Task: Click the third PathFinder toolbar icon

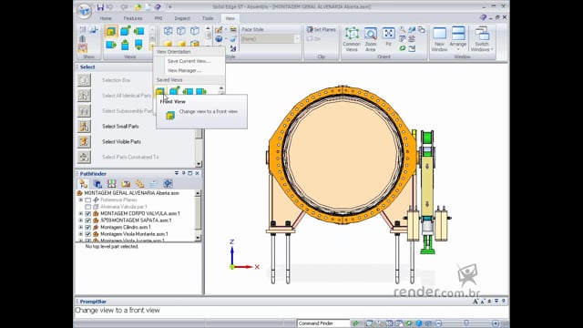Action: pyautogui.click(x=111, y=183)
